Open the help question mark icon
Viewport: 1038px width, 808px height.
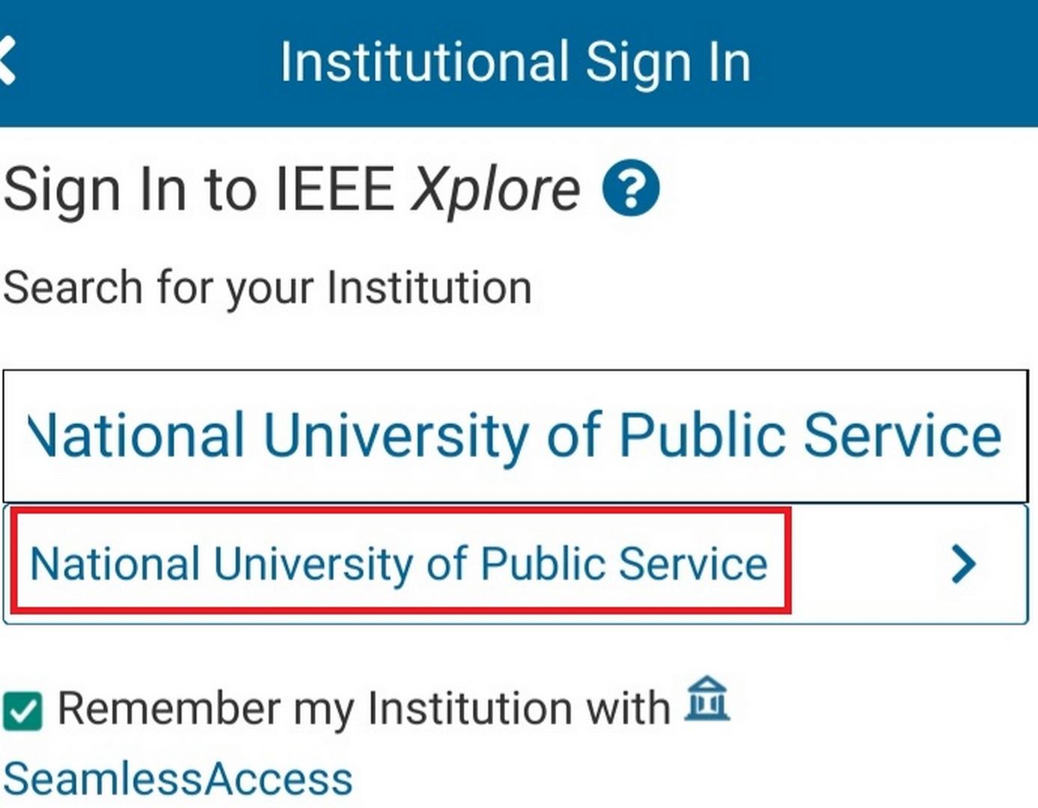(x=631, y=188)
